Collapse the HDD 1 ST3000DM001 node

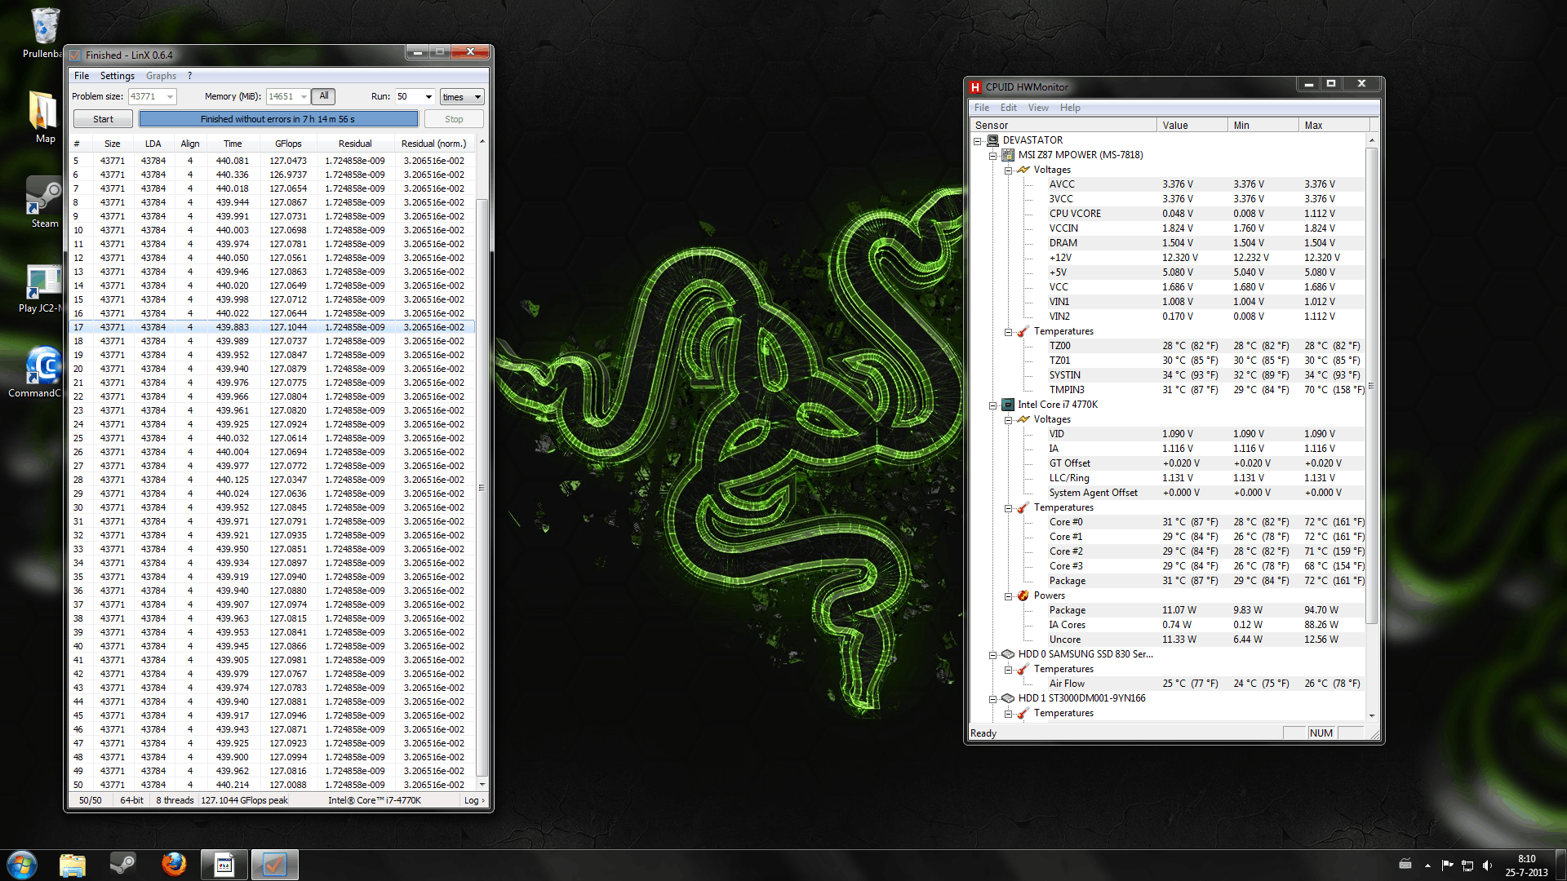(x=992, y=698)
